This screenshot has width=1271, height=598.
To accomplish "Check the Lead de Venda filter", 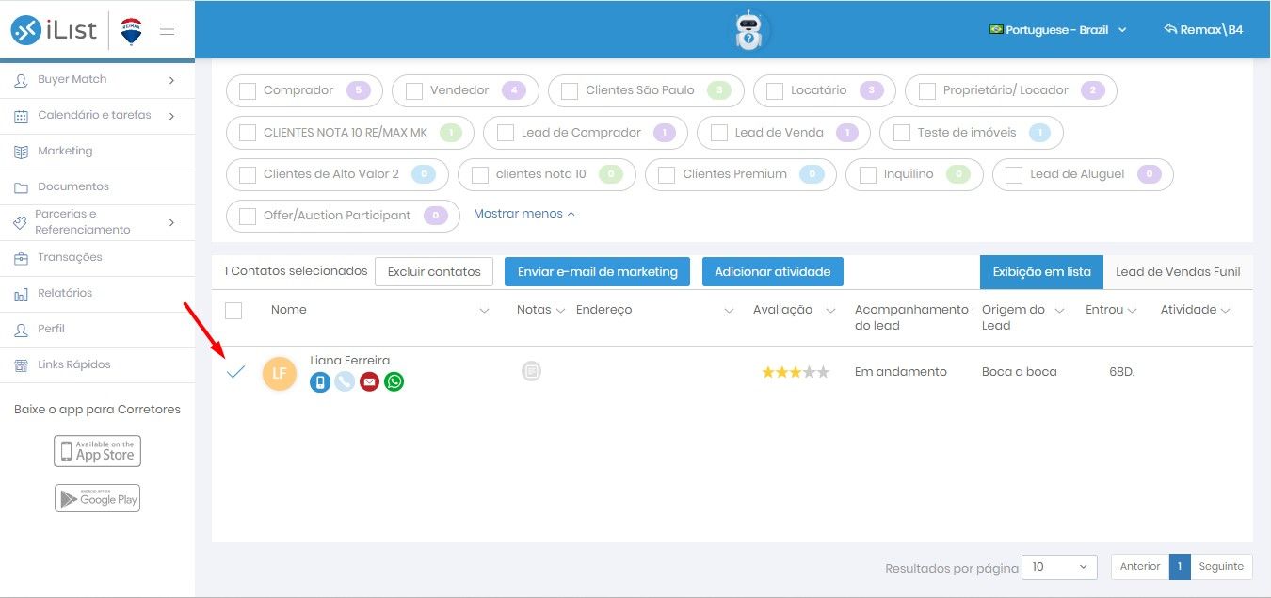I will click(x=718, y=133).
